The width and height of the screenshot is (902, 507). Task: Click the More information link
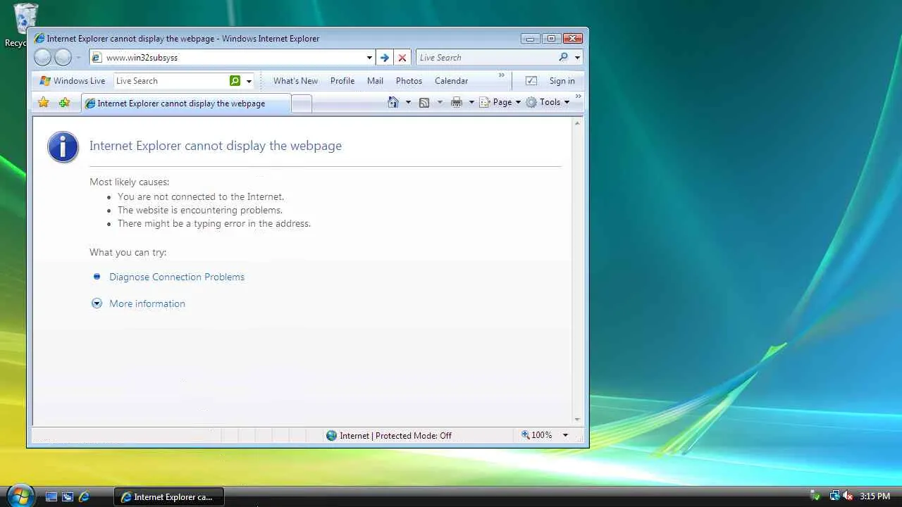tap(147, 303)
